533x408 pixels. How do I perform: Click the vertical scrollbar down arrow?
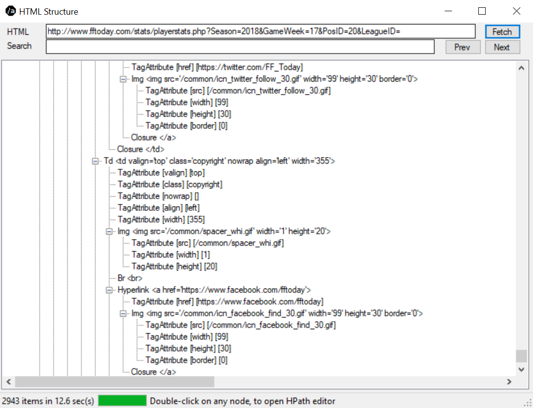click(x=521, y=369)
